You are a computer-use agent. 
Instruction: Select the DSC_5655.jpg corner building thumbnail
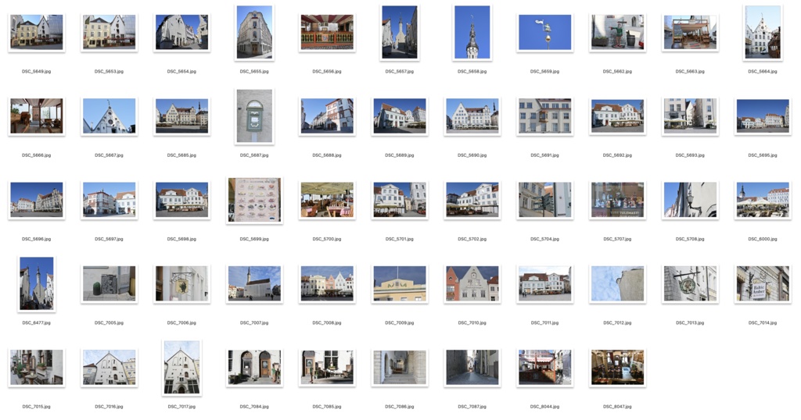[x=254, y=32]
